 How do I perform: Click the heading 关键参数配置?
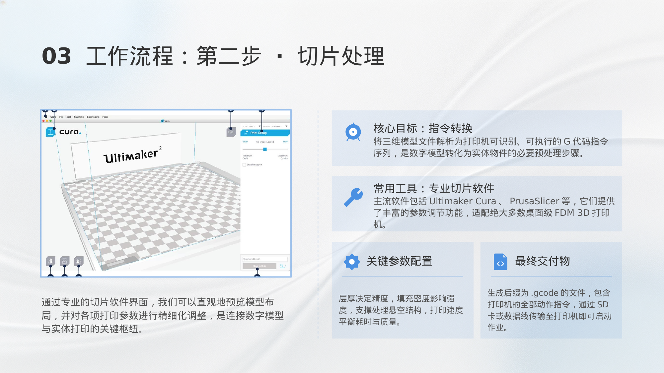click(x=399, y=261)
